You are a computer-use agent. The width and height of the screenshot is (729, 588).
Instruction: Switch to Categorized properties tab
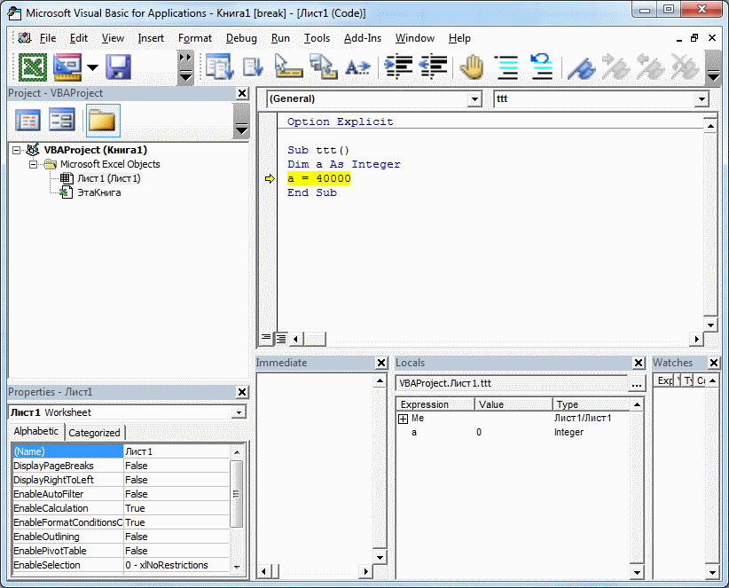[x=94, y=433]
